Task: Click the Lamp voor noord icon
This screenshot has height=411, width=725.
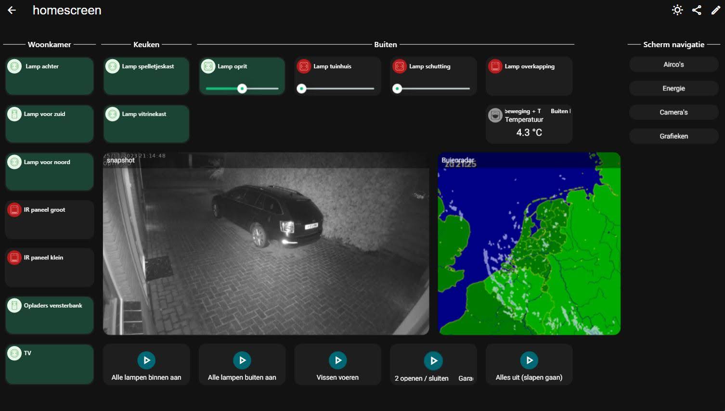Action: tap(14, 162)
